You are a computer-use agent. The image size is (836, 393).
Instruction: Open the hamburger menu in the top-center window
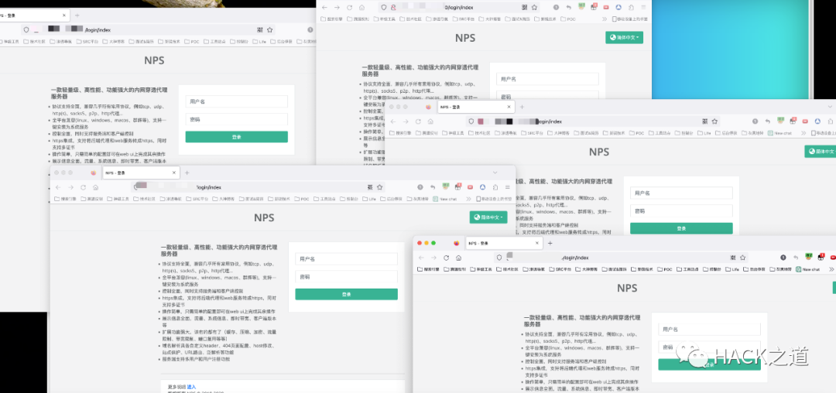pyautogui.click(x=643, y=8)
